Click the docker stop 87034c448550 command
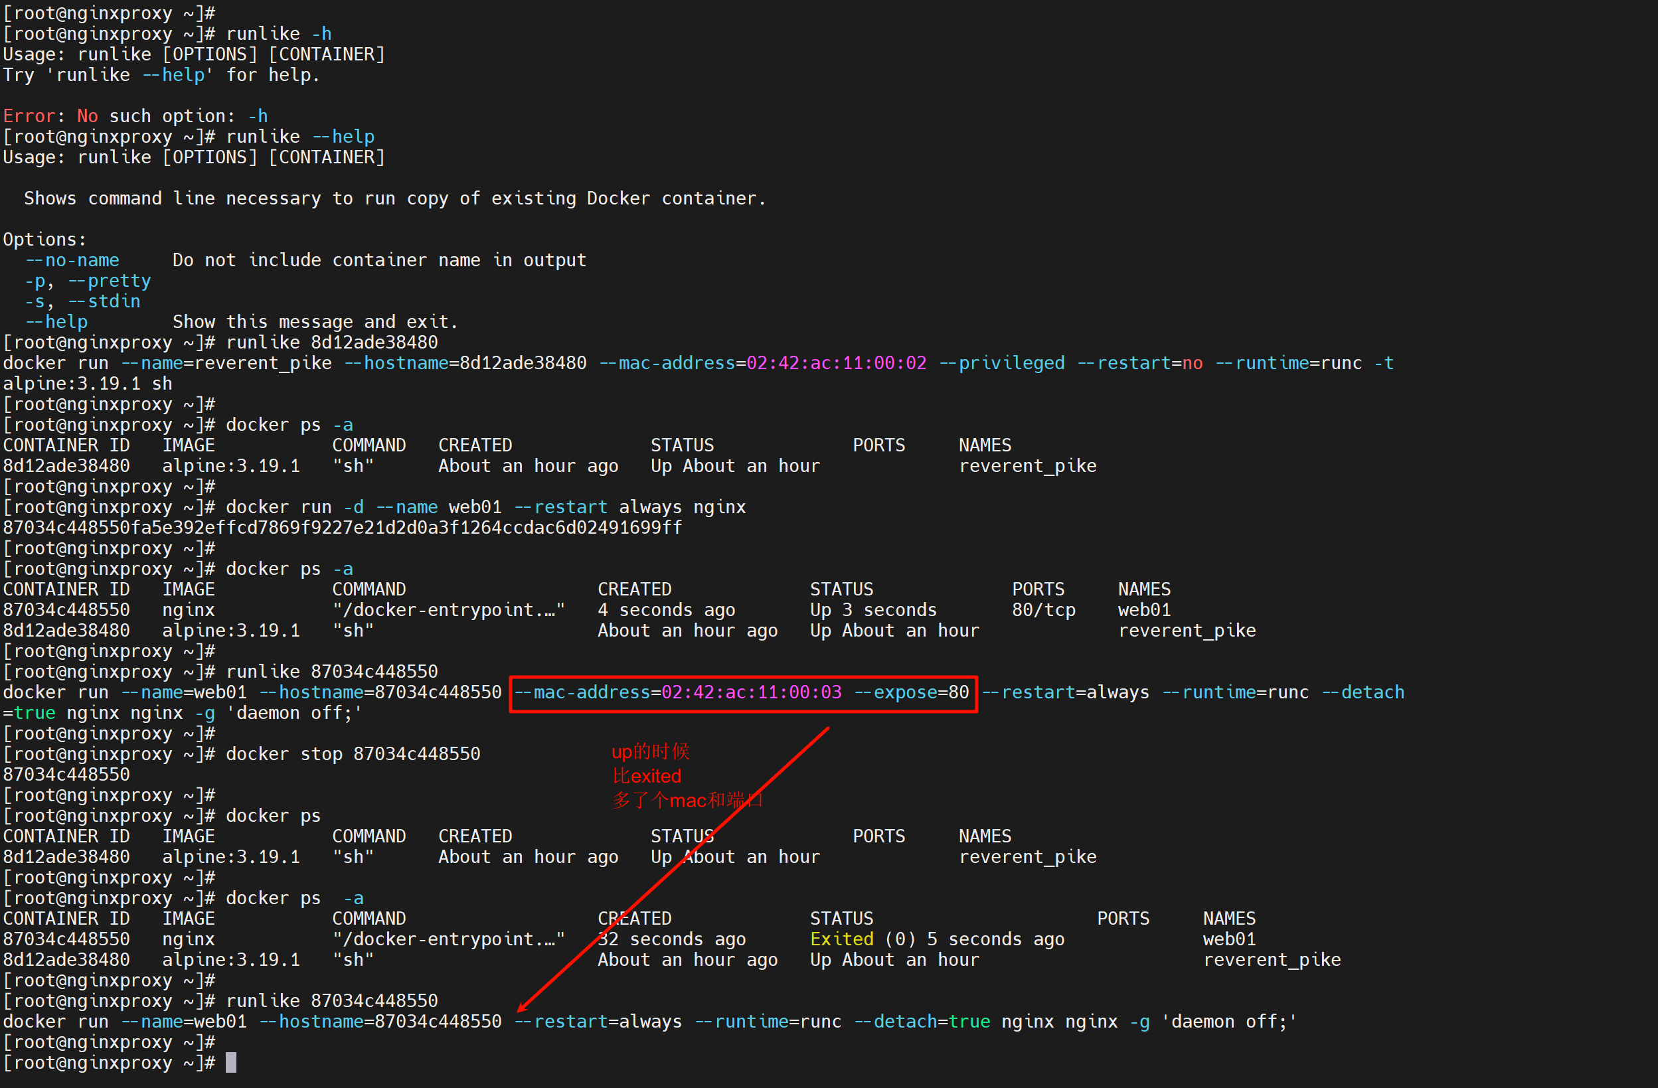 pos(353,753)
